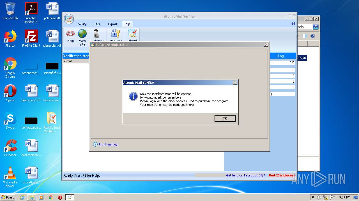This screenshot has width=359, height=201.
Task: Click Atomic Mail Verifier taskbar button
Action: pos(70,197)
